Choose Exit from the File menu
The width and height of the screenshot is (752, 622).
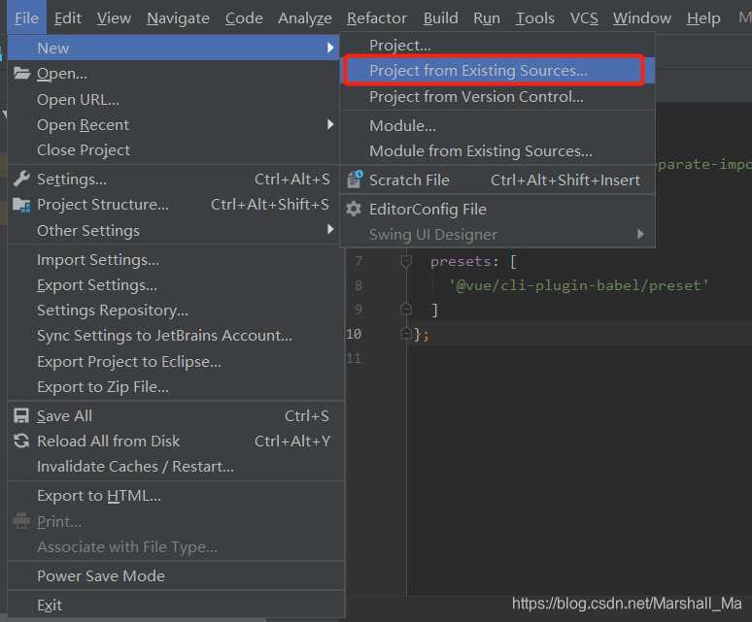point(176,605)
